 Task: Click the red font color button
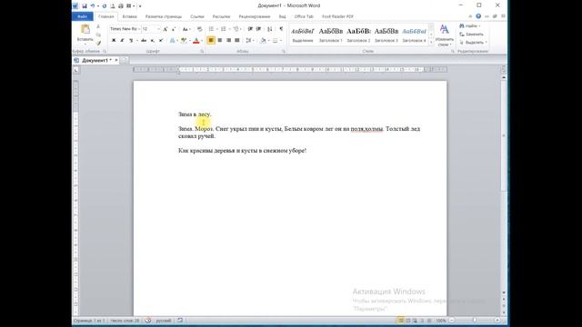[x=196, y=40]
